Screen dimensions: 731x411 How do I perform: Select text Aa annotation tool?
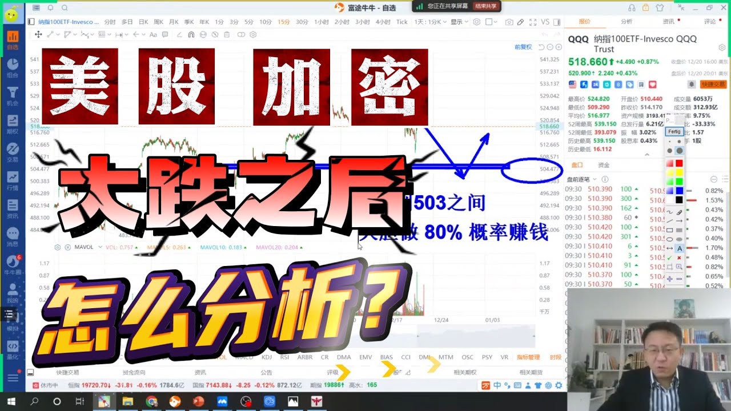point(153,34)
